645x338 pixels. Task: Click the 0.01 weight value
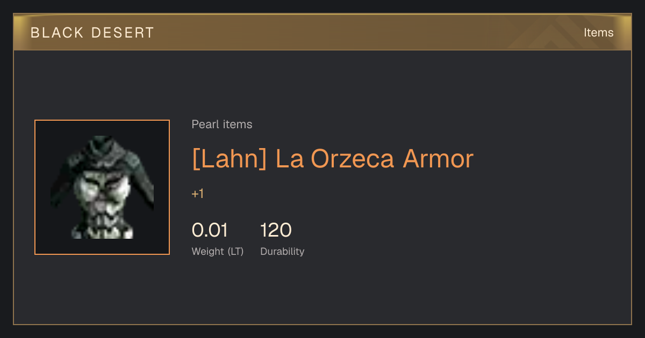tap(210, 230)
